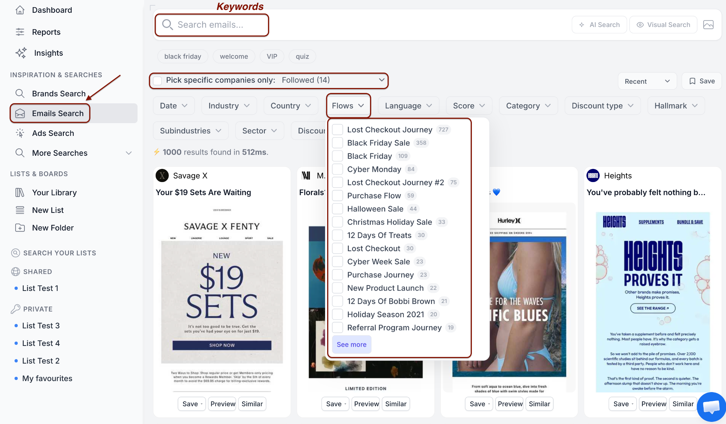Preview the Savage X email

click(x=223, y=404)
